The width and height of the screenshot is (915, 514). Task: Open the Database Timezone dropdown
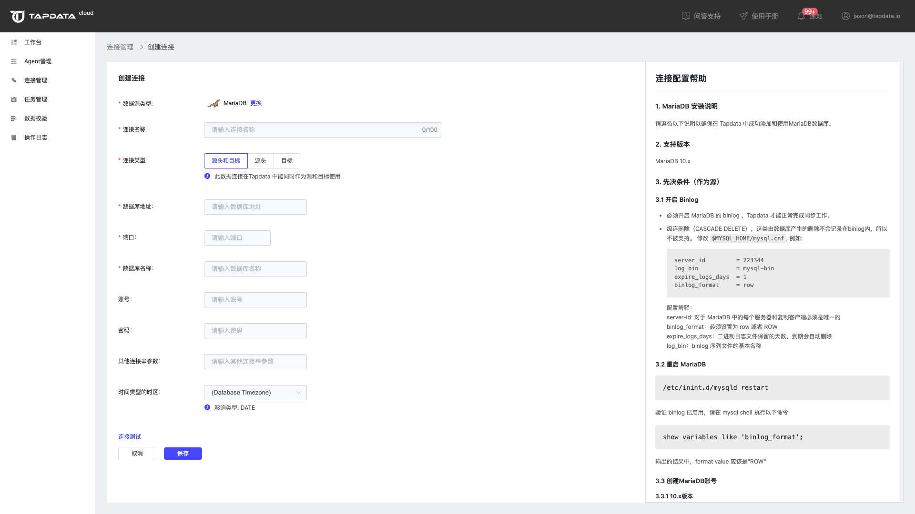[255, 393]
